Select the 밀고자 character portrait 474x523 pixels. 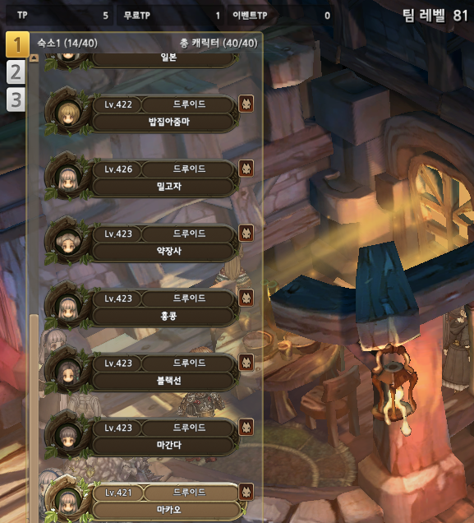(68, 177)
